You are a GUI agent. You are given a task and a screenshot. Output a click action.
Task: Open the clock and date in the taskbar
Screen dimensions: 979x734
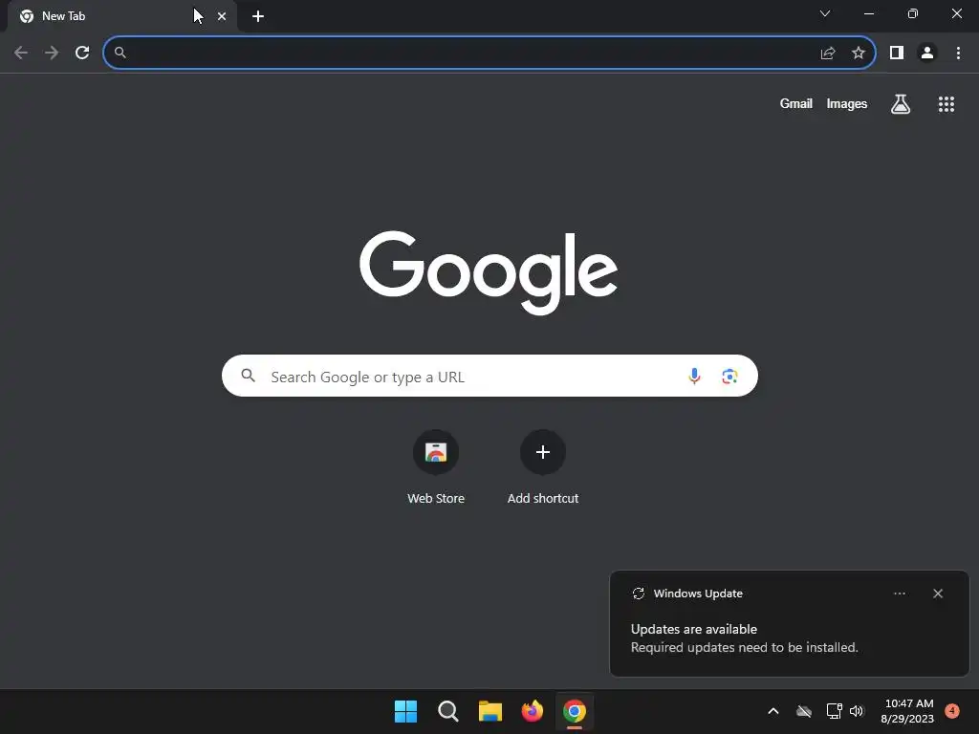(x=908, y=711)
